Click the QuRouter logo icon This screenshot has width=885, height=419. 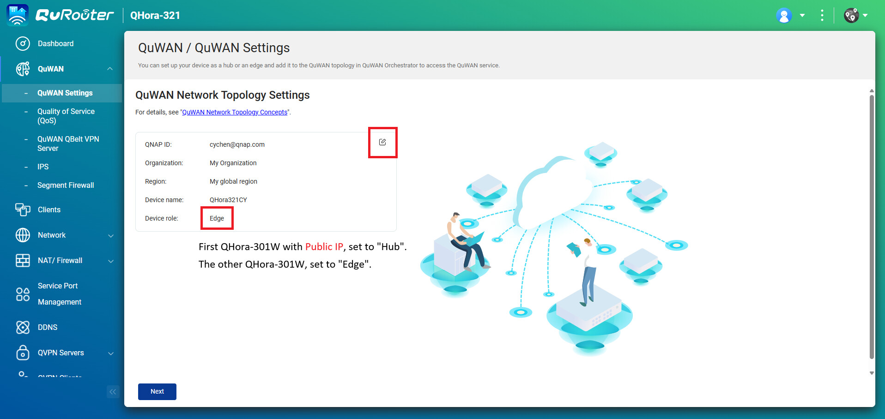pyautogui.click(x=18, y=15)
